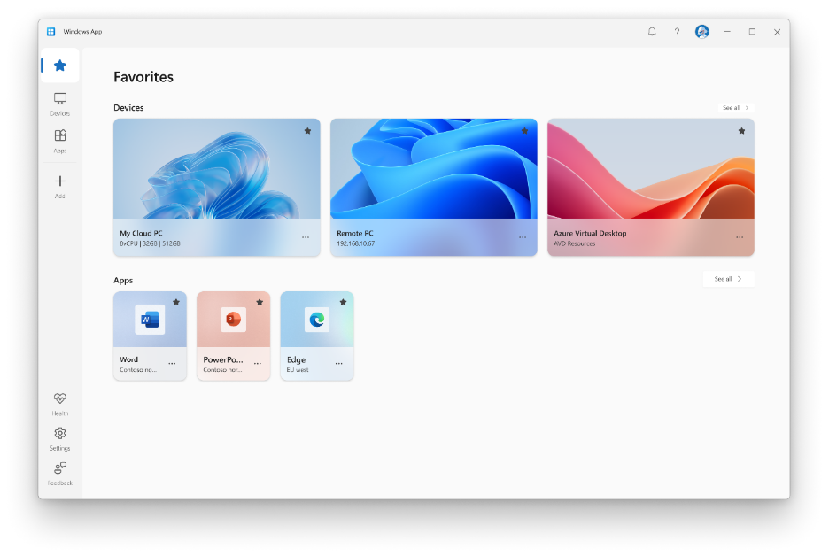Open the Health panel

pyautogui.click(x=59, y=404)
